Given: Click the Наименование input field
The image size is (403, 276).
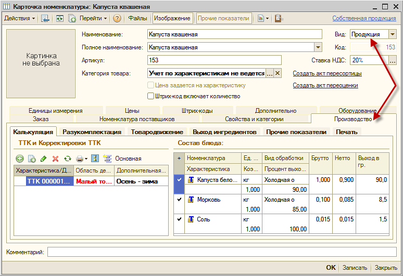Looking at the screenshot, I should click(235, 34).
